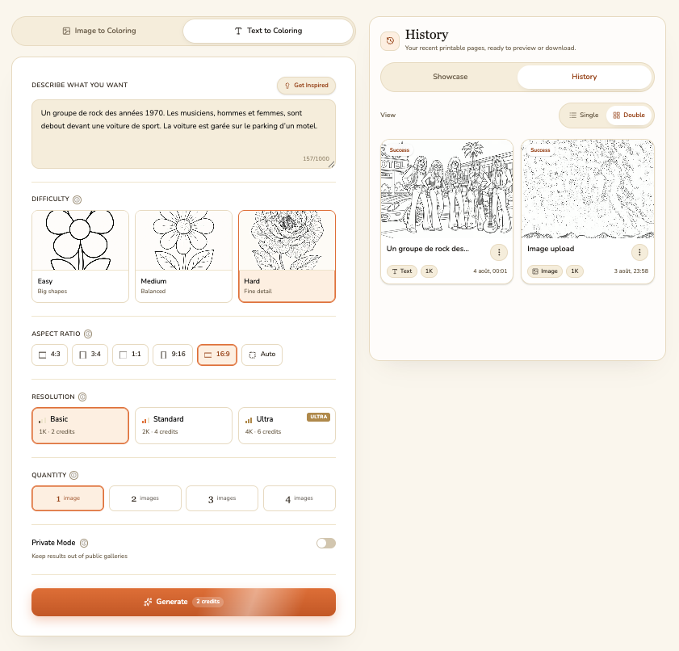Select 4 images quantity

click(300, 498)
